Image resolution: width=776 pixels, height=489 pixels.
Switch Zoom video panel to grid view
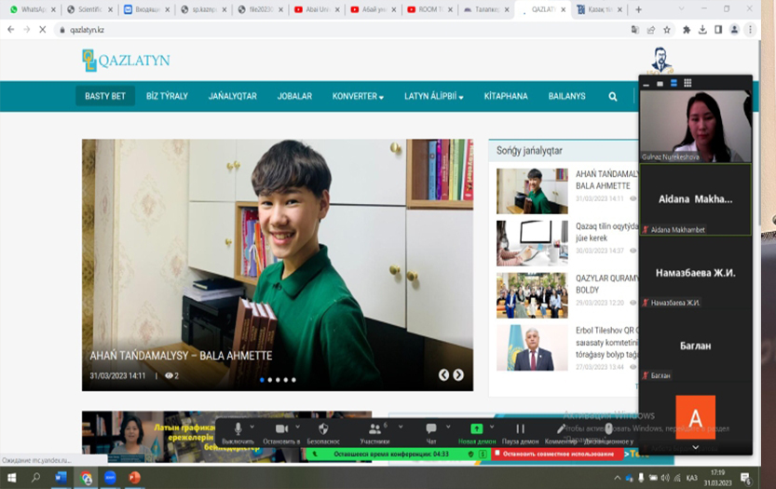688,83
